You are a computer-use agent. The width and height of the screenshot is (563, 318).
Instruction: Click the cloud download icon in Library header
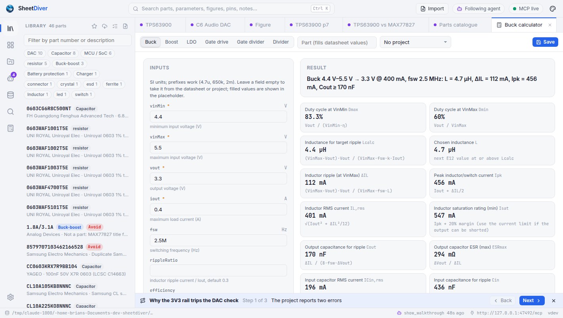pyautogui.click(x=105, y=26)
